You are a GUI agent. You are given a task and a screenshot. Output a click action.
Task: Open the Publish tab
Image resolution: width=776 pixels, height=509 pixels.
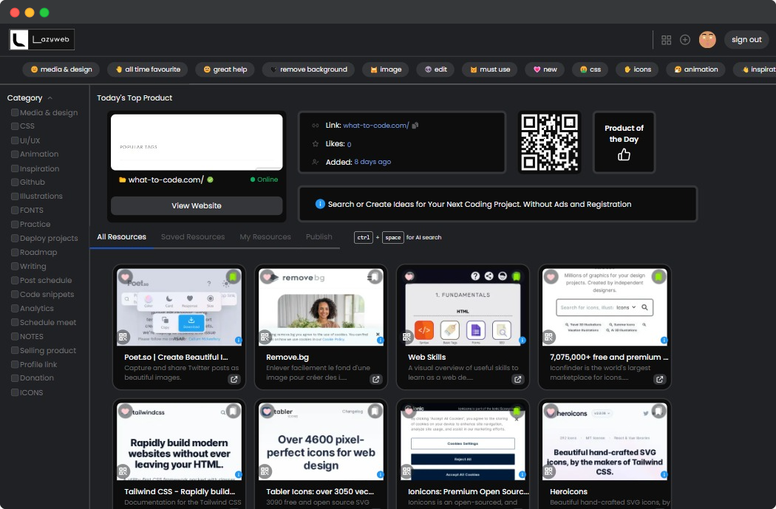pyautogui.click(x=319, y=237)
